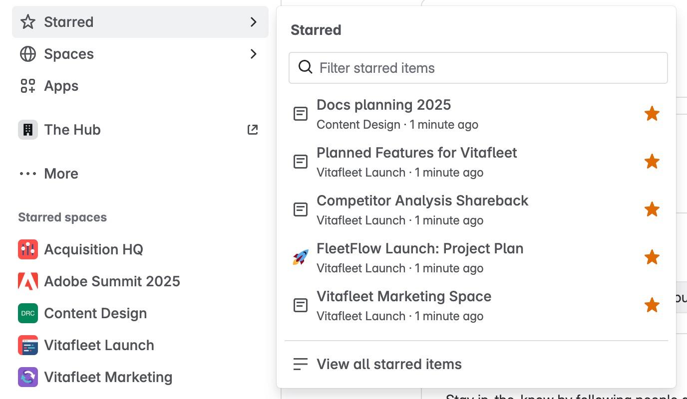
Task: Open the Vitafleet Marketing space
Action: point(108,377)
